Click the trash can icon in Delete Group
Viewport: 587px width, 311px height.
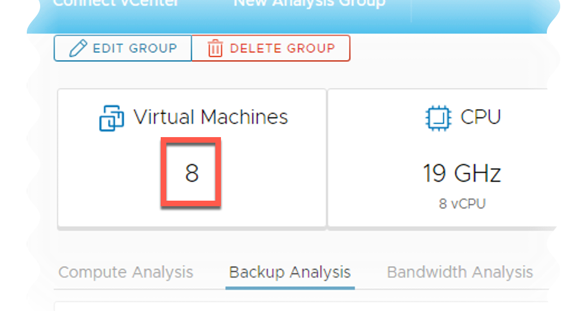(x=215, y=48)
